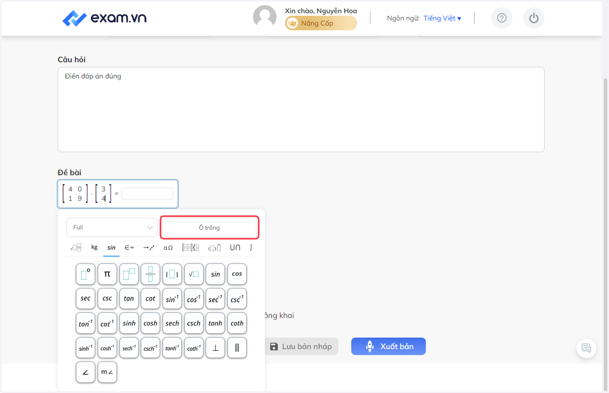Insert inverse sech⁻¹ key
Screen dimensions: 609x393
129,348
